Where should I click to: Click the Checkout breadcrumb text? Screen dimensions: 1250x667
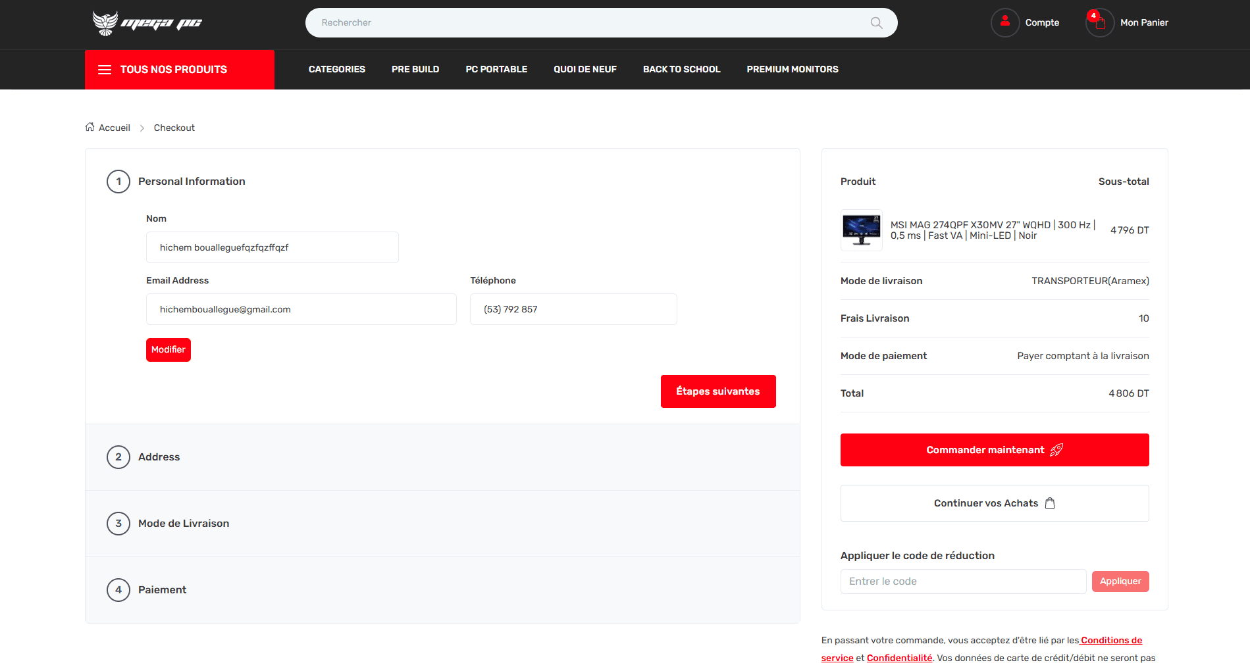pyautogui.click(x=174, y=128)
